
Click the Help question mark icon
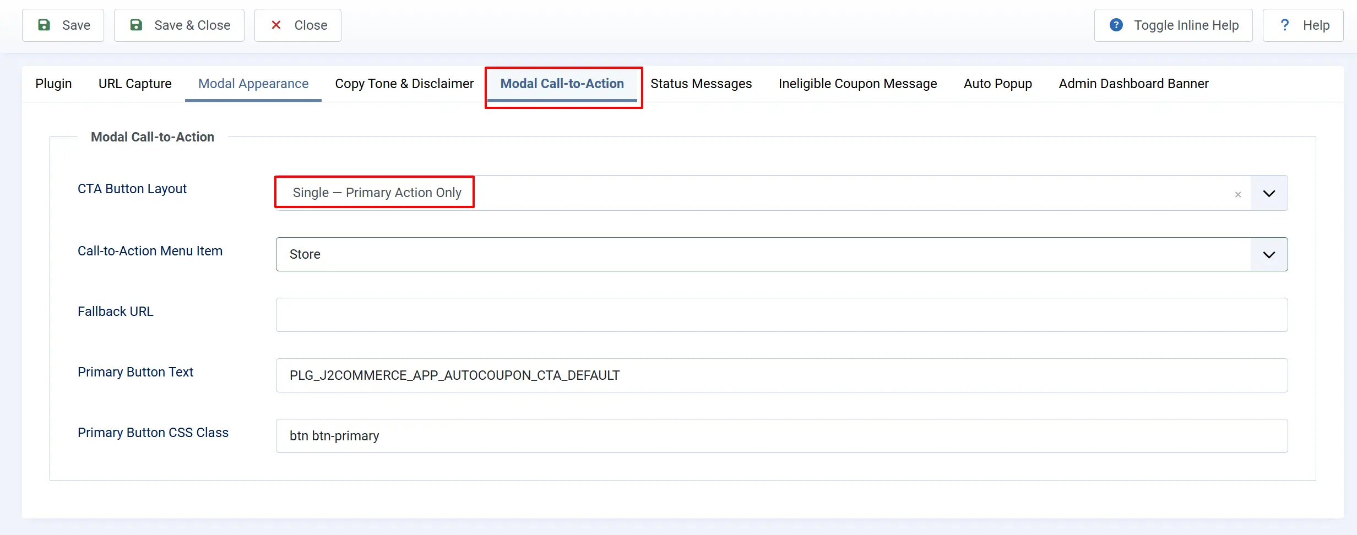[1285, 25]
